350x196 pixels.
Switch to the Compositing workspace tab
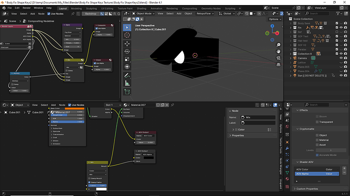[190, 9]
